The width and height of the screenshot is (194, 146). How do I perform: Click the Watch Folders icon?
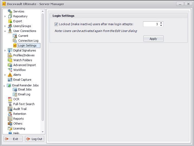point(10,60)
